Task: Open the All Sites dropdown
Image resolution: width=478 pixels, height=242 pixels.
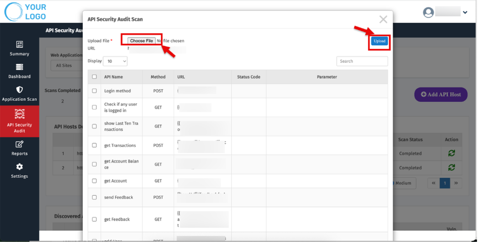Action: pyautogui.click(x=67, y=65)
